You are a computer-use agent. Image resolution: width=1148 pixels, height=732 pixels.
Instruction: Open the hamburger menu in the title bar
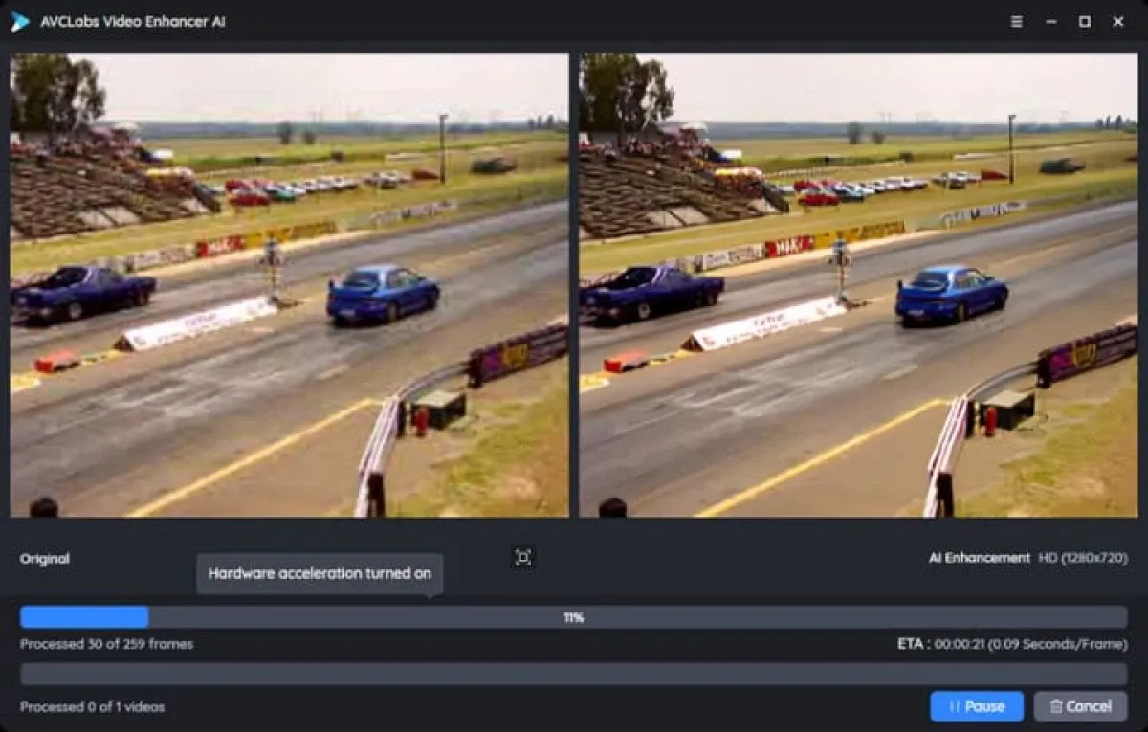[x=1017, y=19]
